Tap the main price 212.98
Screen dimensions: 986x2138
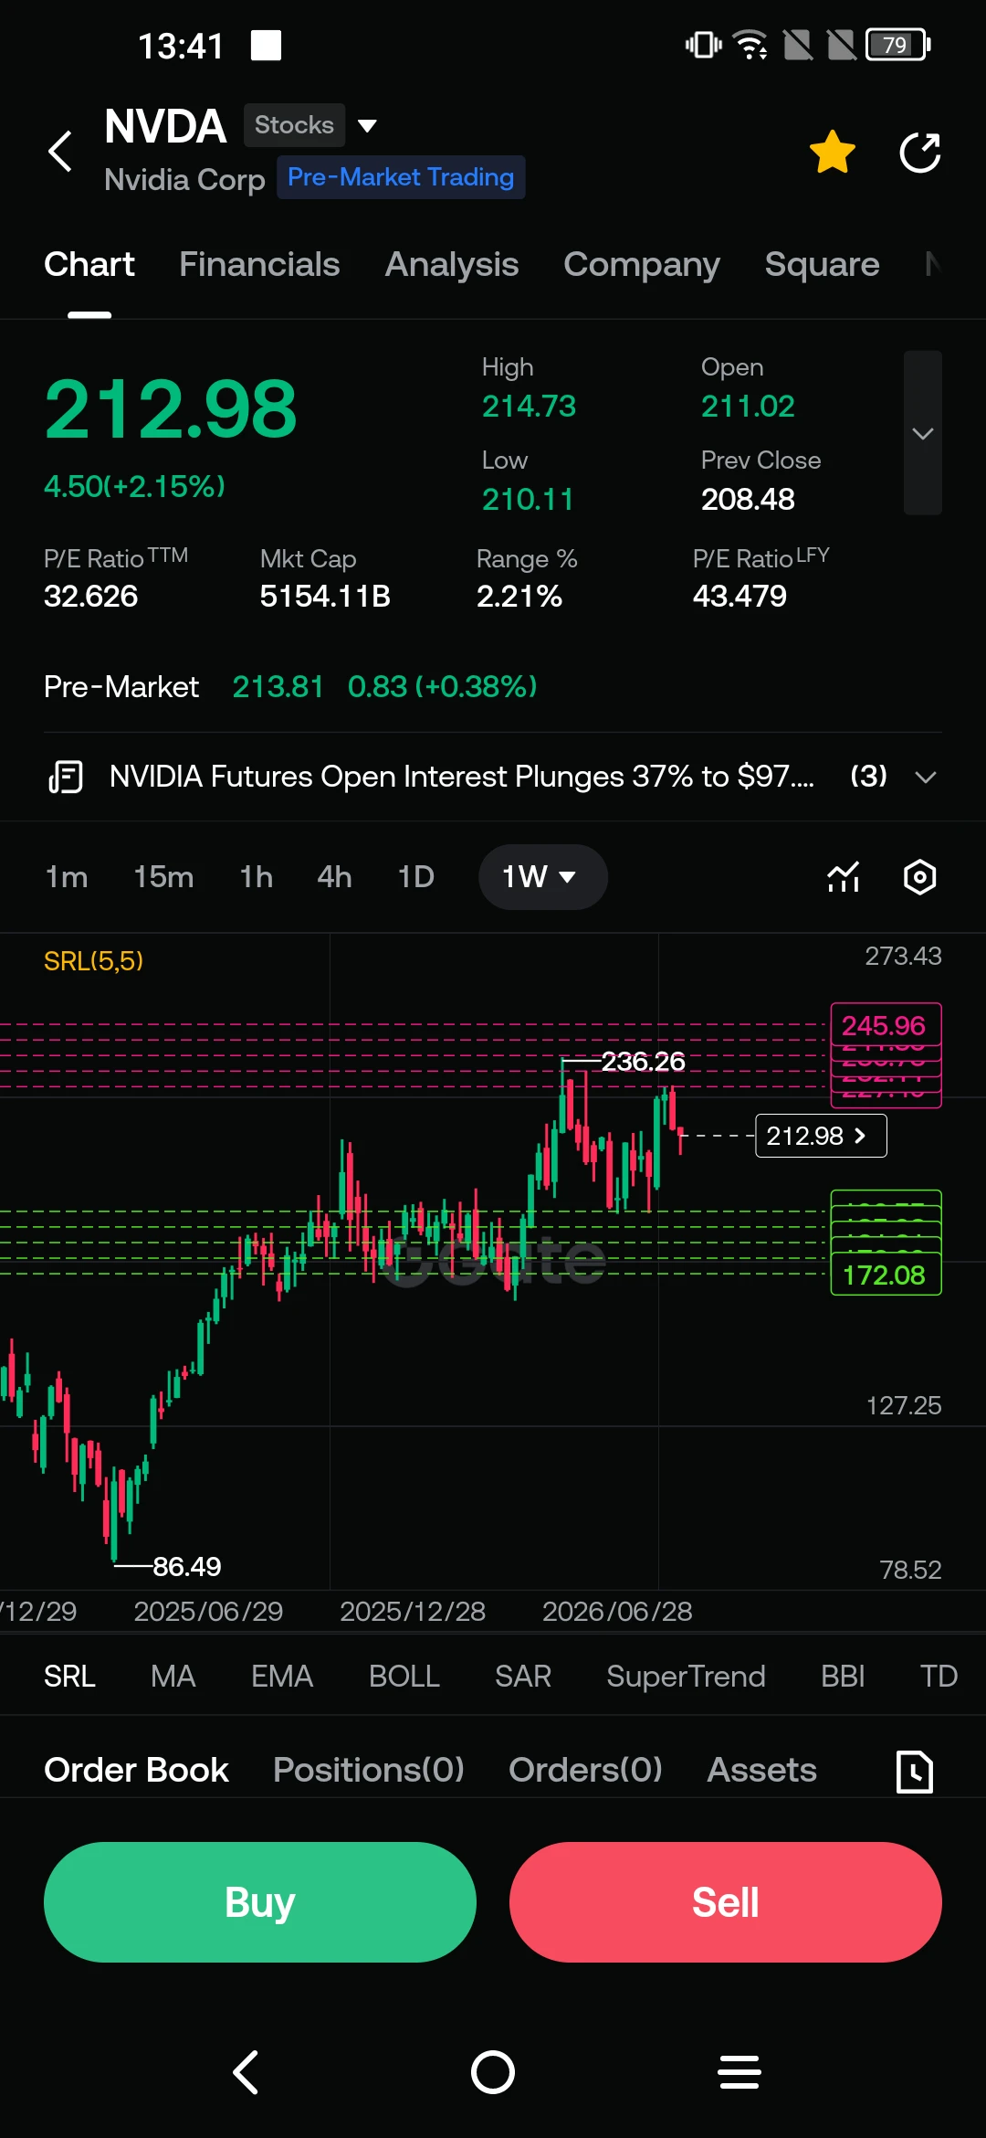pyautogui.click(x=171, y=409)
